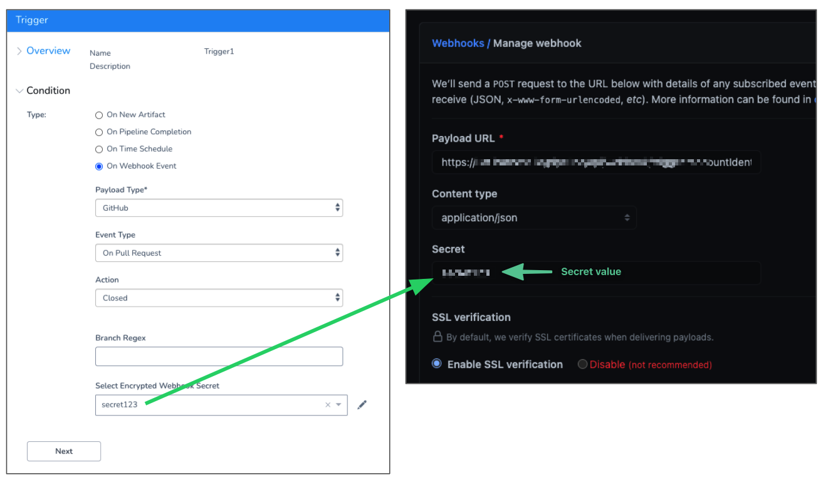Open the Content type dropdown showing application/json

pyautogui.click(x=534, y=218)
